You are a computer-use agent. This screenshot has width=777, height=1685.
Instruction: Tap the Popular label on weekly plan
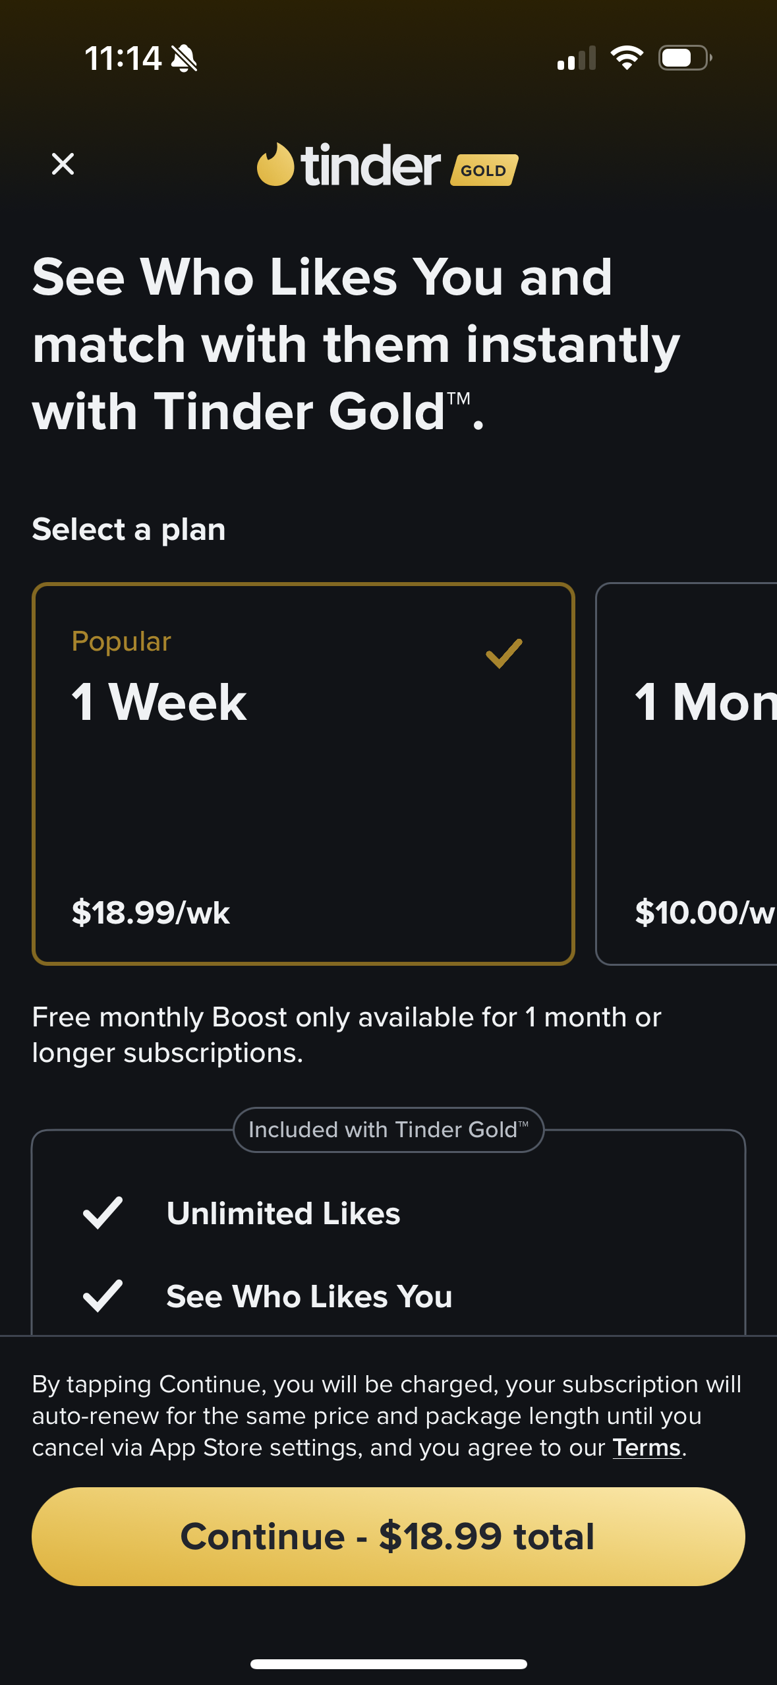coord(121,641)
